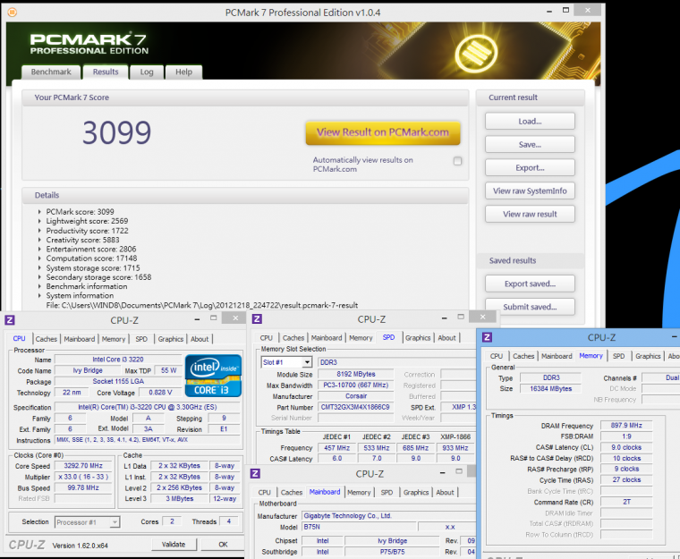Click the CPU-Z icon in the Memory window title bar
This screenshot has width=680, height=559.
point(487,337)
